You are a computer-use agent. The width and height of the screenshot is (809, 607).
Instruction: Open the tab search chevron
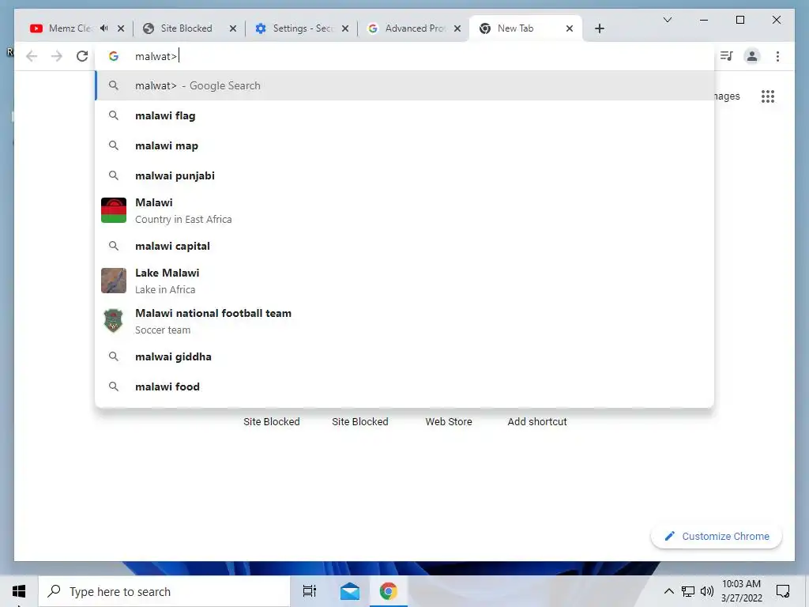tap(667, 20)
